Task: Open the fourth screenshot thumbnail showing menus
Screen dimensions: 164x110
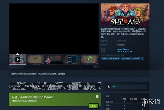Action: pos(72,60)
